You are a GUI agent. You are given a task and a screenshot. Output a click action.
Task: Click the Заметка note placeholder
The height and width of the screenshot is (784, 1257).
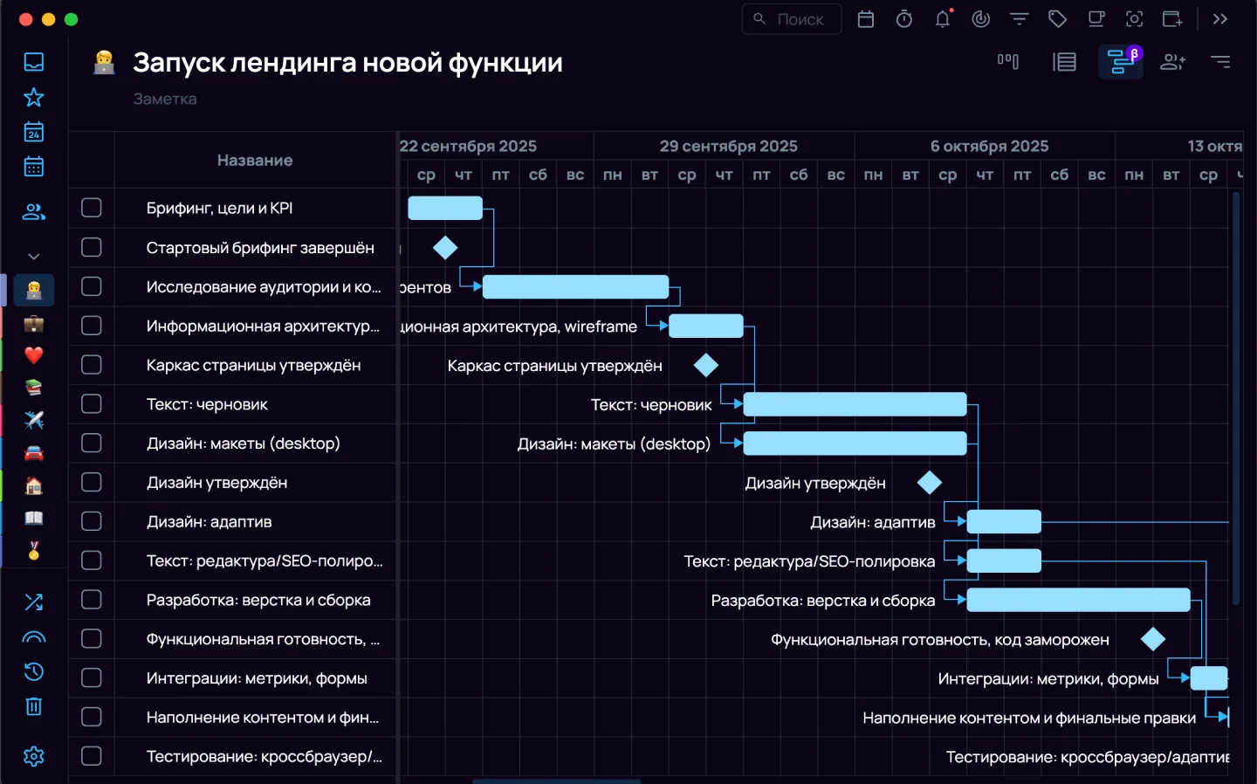[165, 100]
